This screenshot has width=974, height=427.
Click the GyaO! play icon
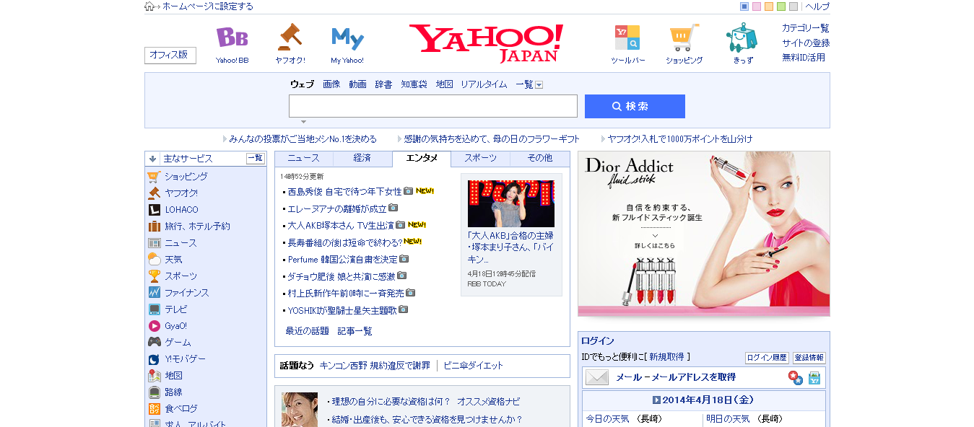[x=154, y=326]
